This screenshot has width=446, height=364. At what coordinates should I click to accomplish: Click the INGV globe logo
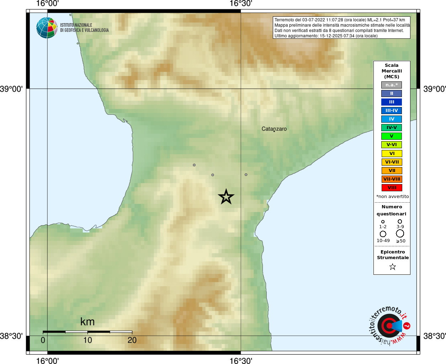[47, 28]
